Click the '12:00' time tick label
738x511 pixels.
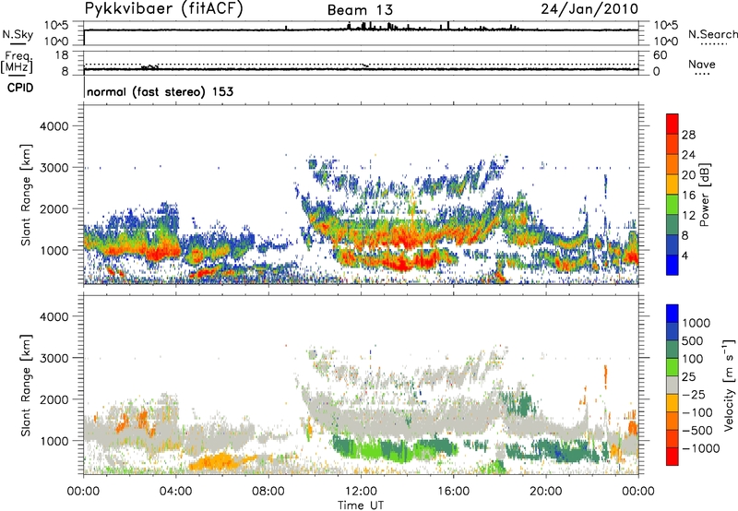click(361, 492)
